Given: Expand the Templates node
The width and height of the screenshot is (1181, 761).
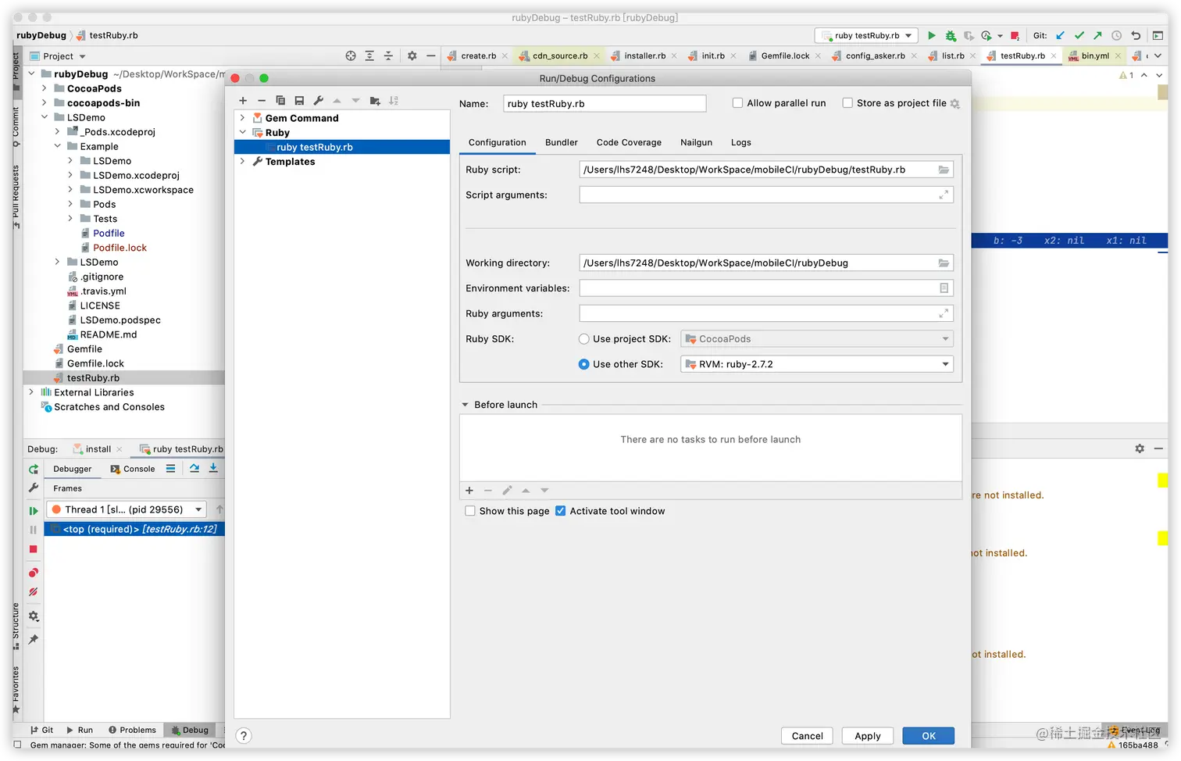Looking at the screenshot, I should click(243, 162).
